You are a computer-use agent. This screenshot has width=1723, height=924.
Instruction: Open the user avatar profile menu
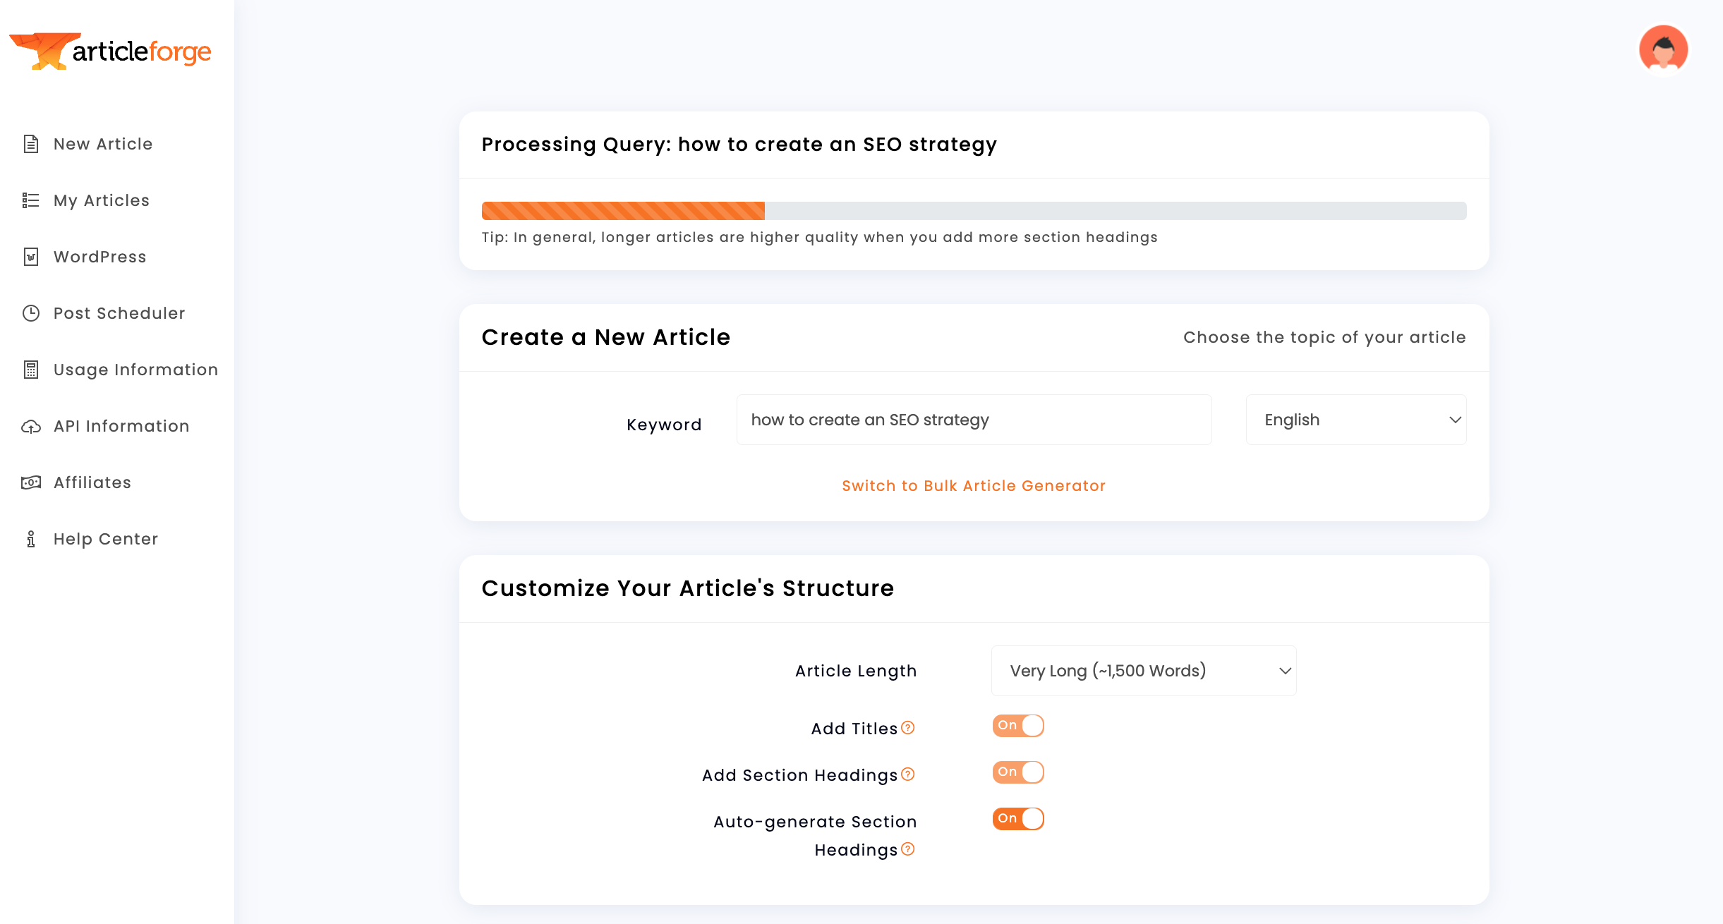pyautogui.click(x=1663, y=49)
